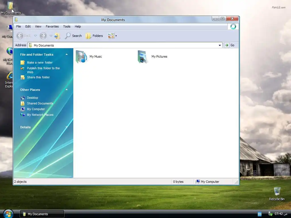Open My Computer from Other Places
This screenshot has width=291, height=218.
coord(36,109)
